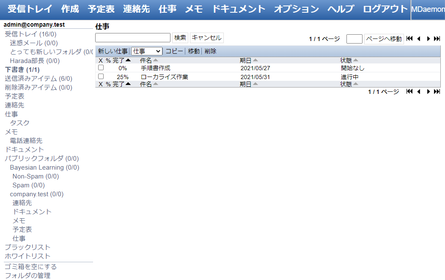Open オプション in the top navigation
445x280 pixels.
coord(296,9)
